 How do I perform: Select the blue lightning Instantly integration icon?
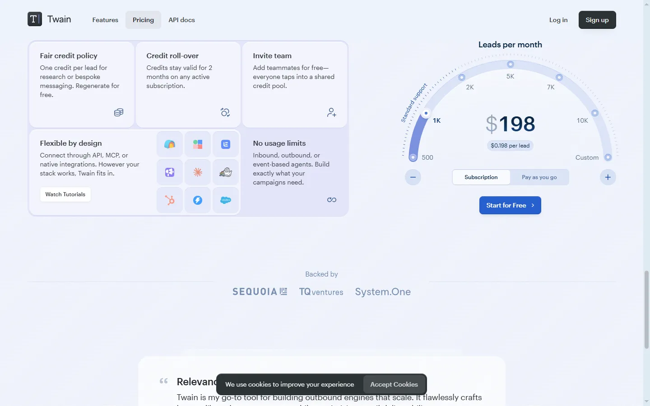pyautogui.click(x=197, y=200)
